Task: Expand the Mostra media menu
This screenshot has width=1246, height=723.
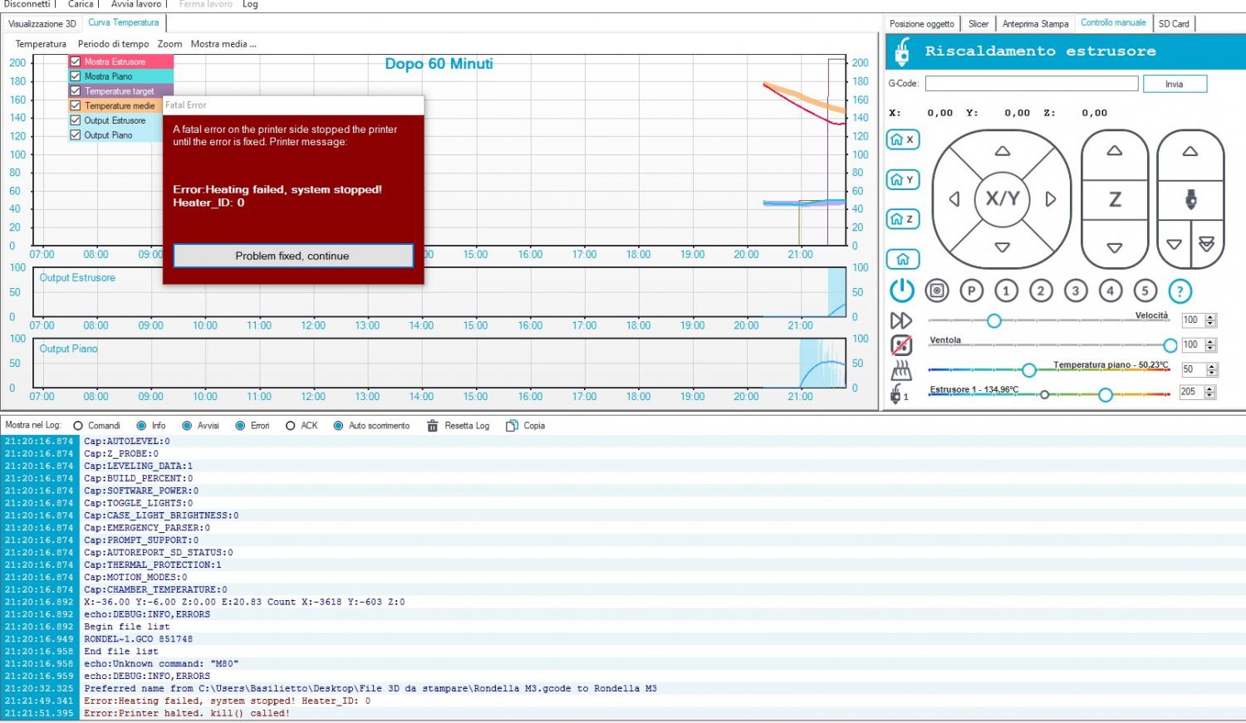Action: click(x=223, y=44)
